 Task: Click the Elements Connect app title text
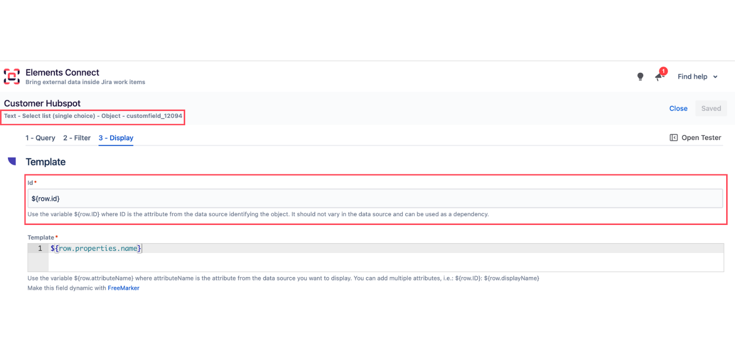pos(62,72)
